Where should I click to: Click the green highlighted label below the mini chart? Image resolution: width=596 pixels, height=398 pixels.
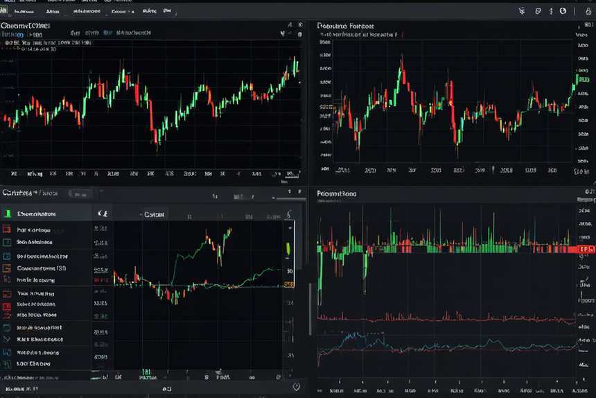click(x=148, y=374)
